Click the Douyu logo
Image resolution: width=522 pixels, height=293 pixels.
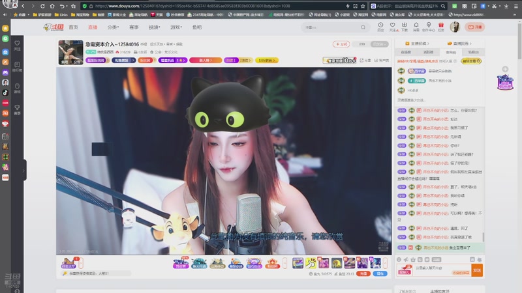[x=54, y=27]
